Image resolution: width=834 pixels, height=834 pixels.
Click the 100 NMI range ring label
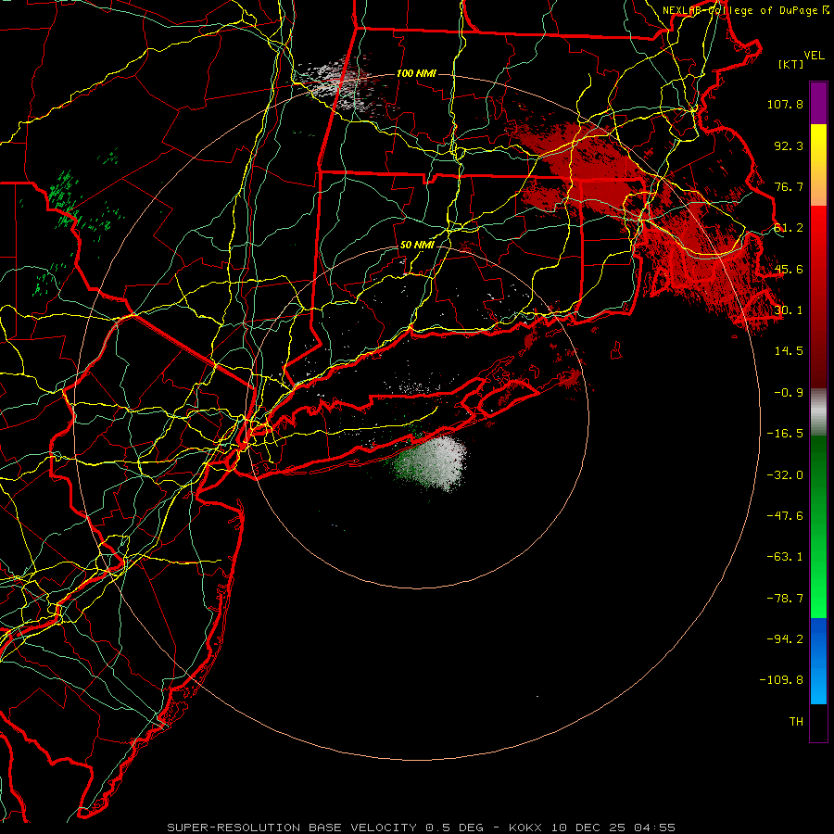416,73
